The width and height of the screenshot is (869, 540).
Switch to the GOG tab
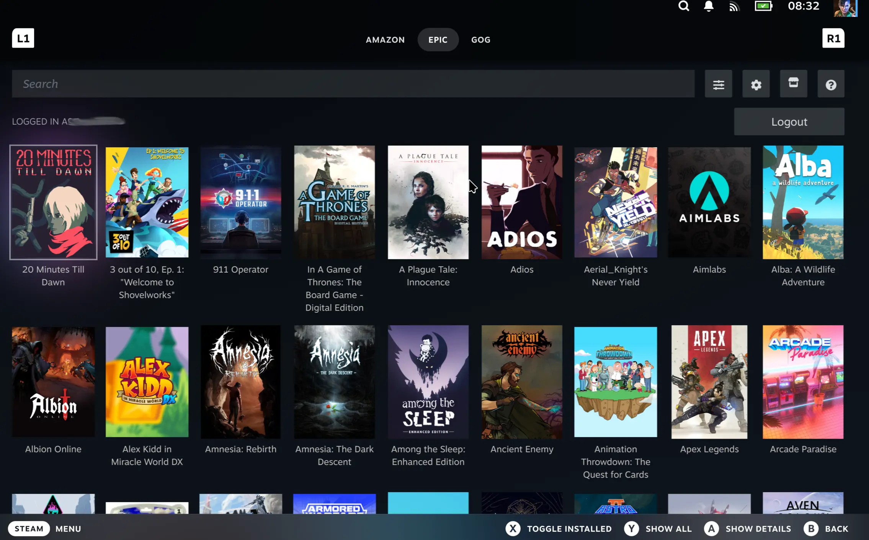coord(480,39)
